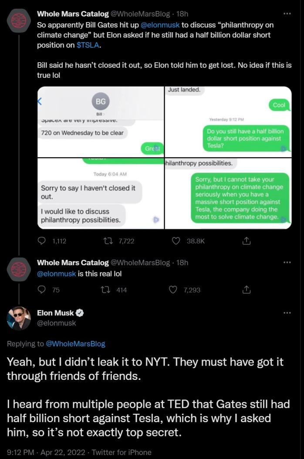Reply to the first Whole Mars Catalog tweet

click(42, 241)
